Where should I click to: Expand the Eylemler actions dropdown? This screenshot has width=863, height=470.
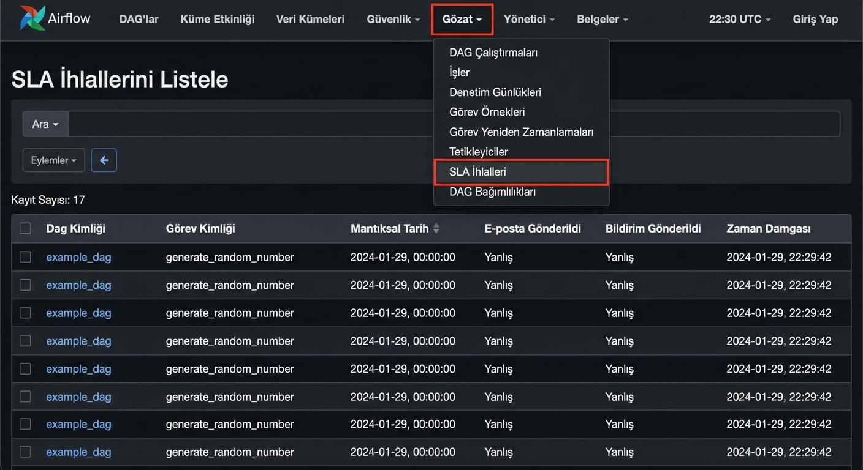point(54,160)
